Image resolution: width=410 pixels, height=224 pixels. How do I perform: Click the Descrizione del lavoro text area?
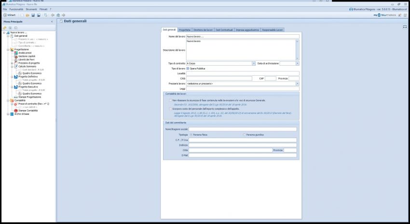pos(241,50)
